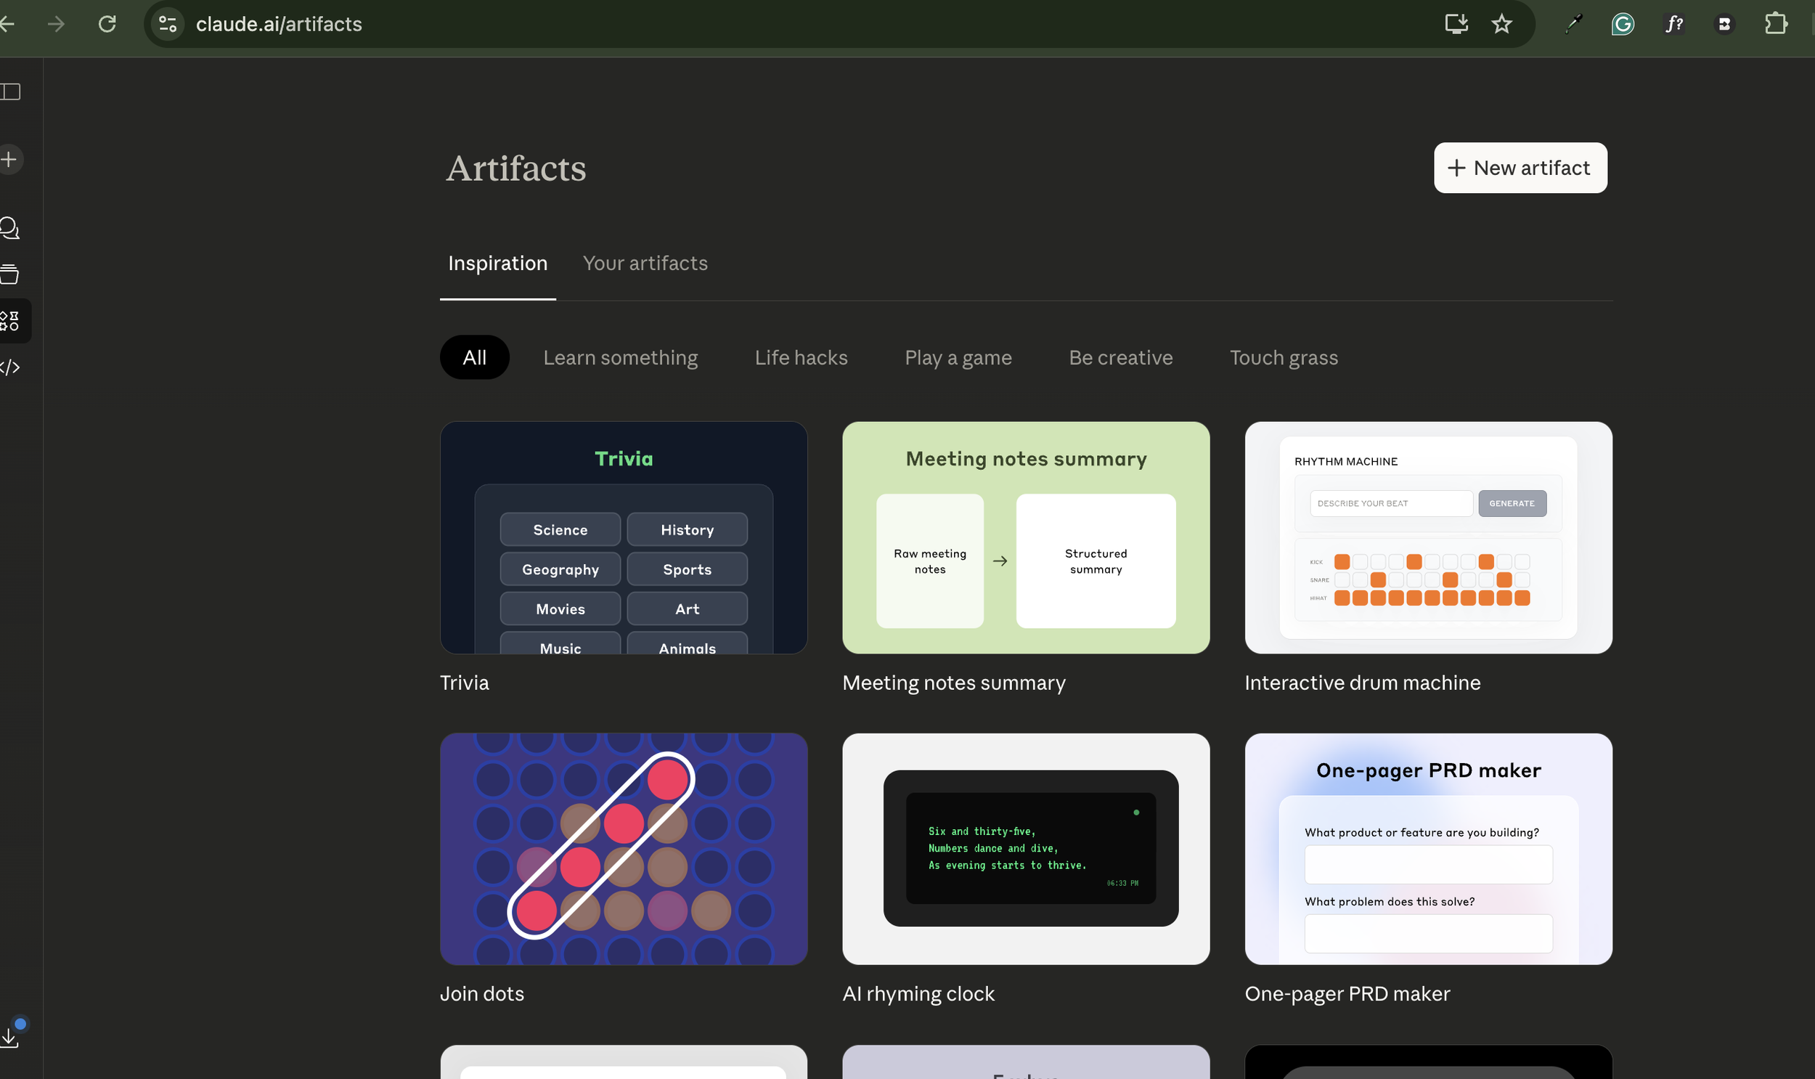Open the Interactive drum machine thumbnail
This screenshot has height=1079, width=1815.
(x=1427, y=538)
